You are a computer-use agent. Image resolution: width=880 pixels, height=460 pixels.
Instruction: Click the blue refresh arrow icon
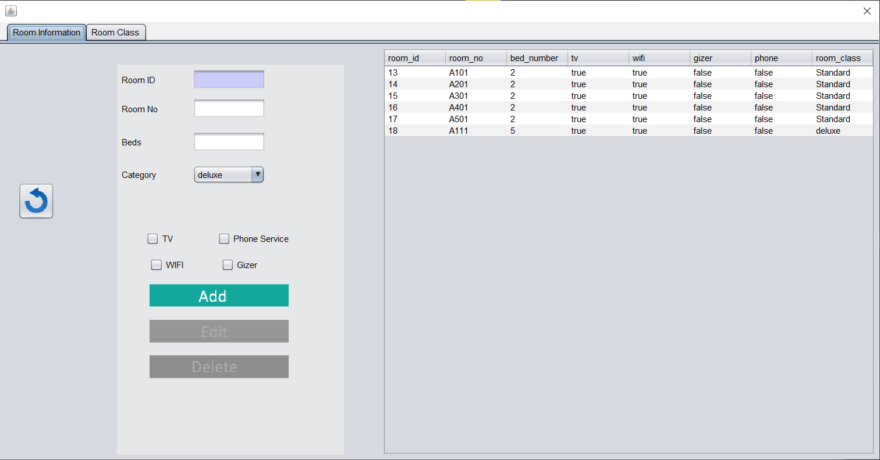click(x=36, y=201)
